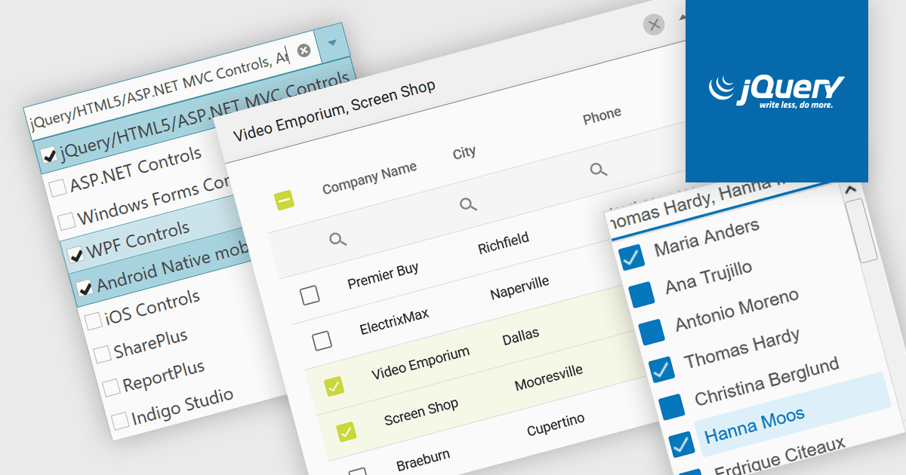The width and height of the screenshot is (906, 475).
Task: Select the Braeburn company name
Action: pyautogui.click(x=423, y=458)
